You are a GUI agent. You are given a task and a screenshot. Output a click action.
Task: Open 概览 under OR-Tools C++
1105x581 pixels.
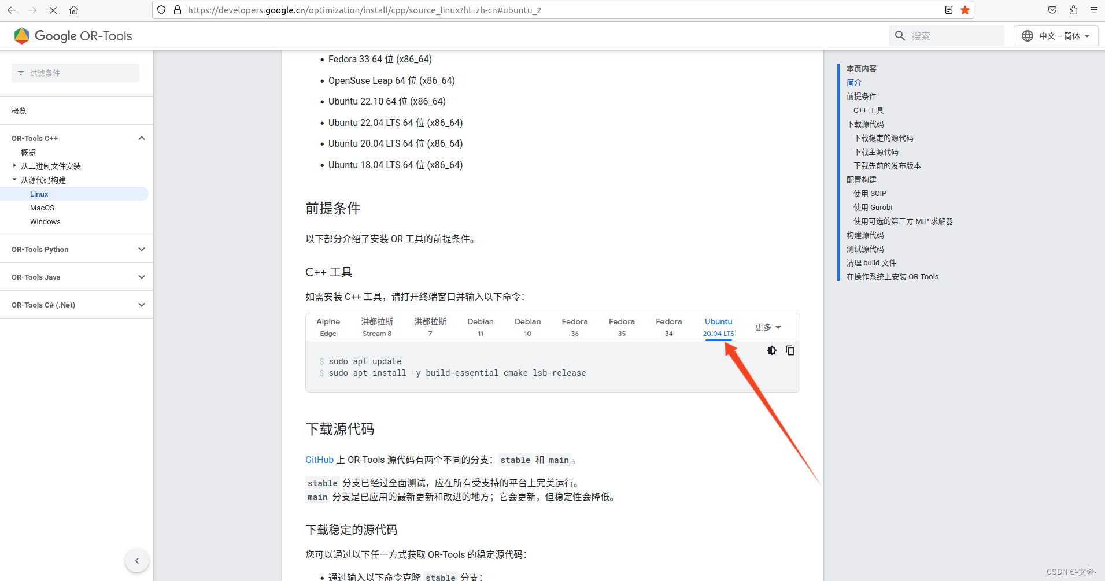[28, 152]
